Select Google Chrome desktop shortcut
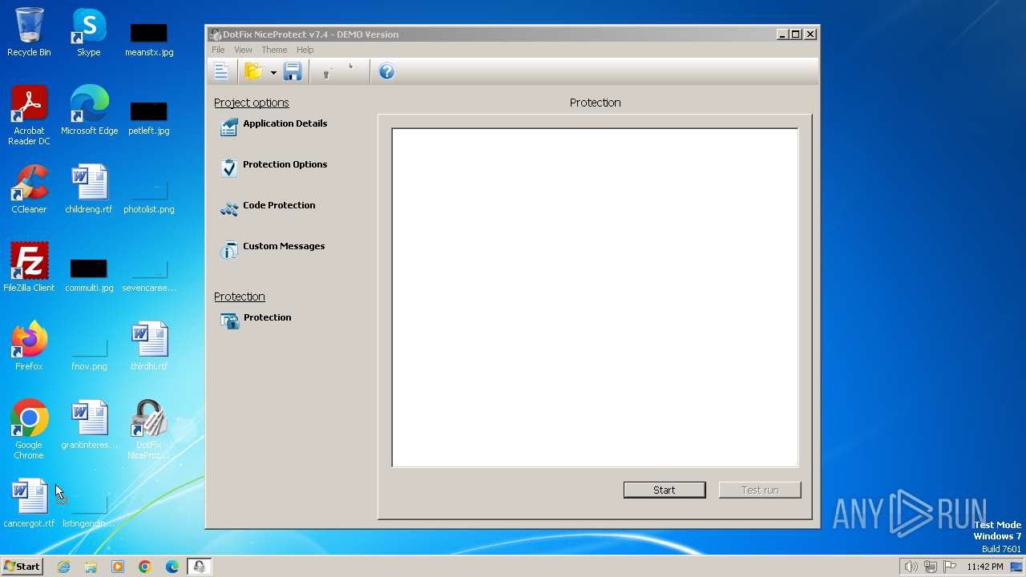The image size is (1026, 577). click(29, 430)
